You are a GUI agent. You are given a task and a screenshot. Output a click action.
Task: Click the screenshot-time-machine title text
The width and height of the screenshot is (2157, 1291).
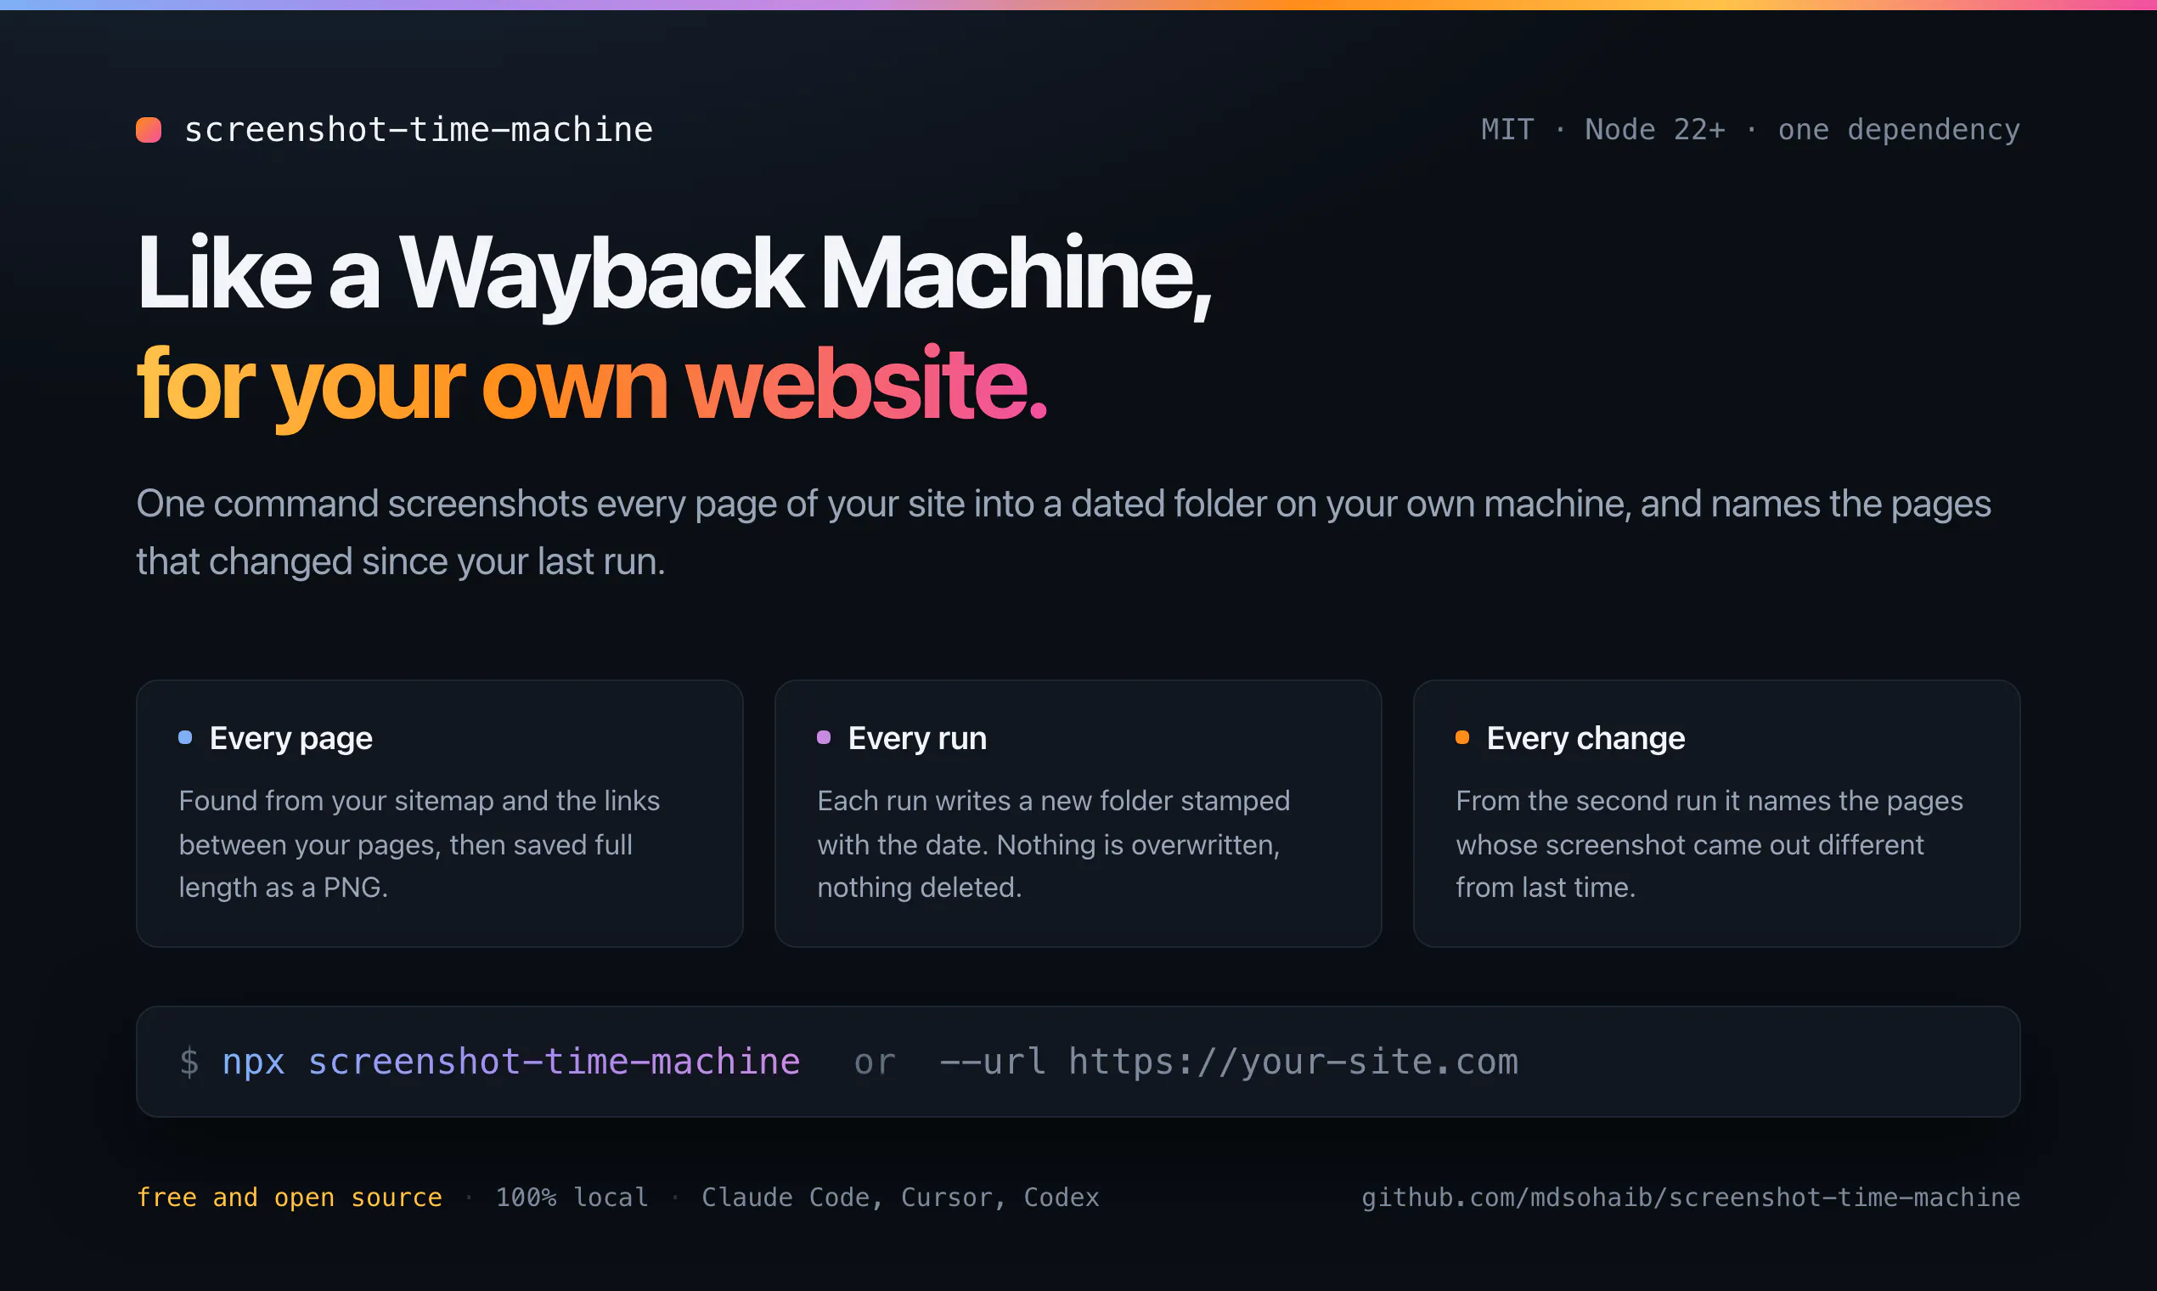[419, 130]
